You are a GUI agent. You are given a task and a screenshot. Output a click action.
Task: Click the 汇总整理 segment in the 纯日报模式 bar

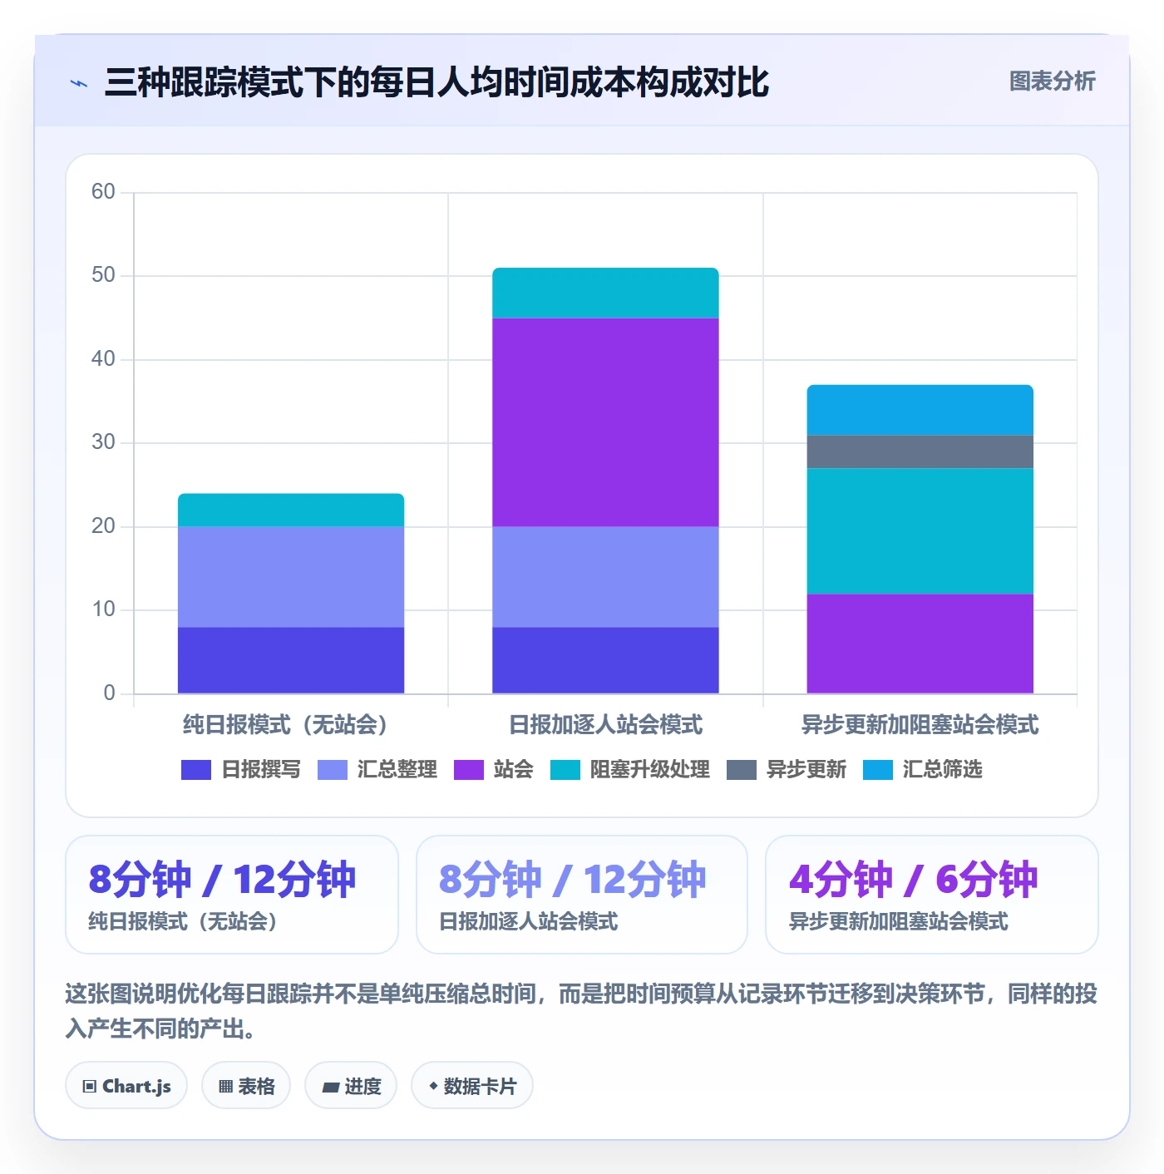click(291, 577)
